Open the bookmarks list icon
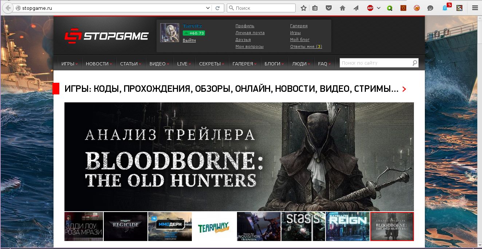The width and height of the screenshot is (482, 249). click(315, 8)
